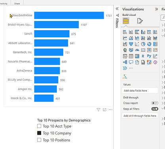Select the Multi-row card visual
This screenshot has height=149, width=165.
149,50
